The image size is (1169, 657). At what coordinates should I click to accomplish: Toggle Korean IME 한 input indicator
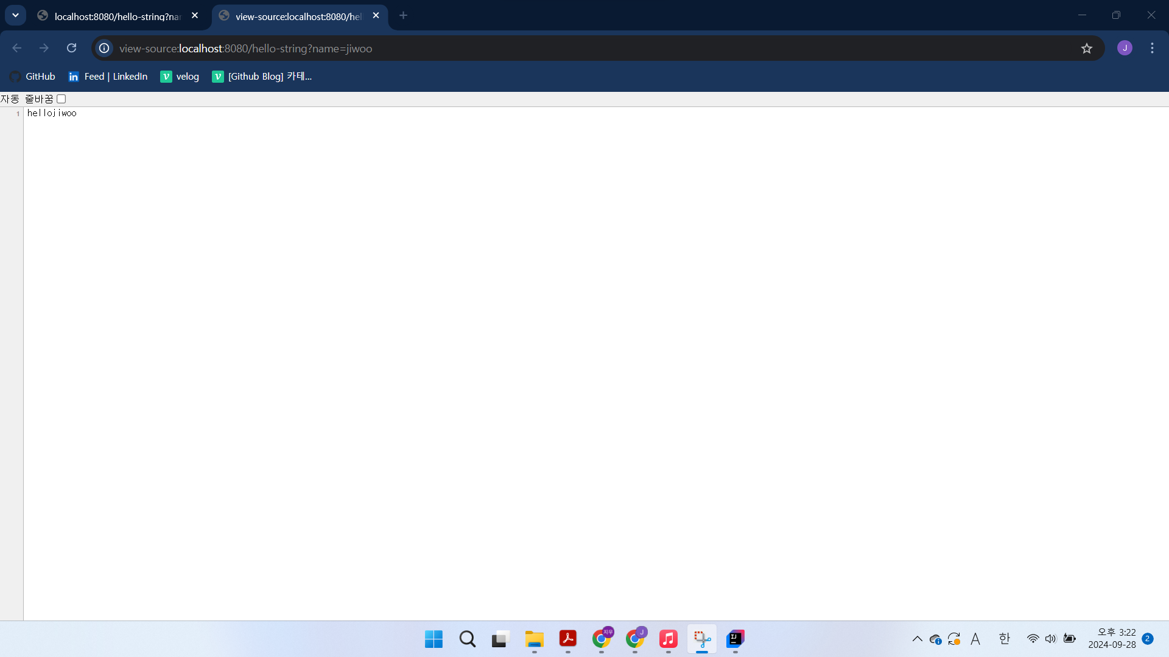(x=1004, y=639)
